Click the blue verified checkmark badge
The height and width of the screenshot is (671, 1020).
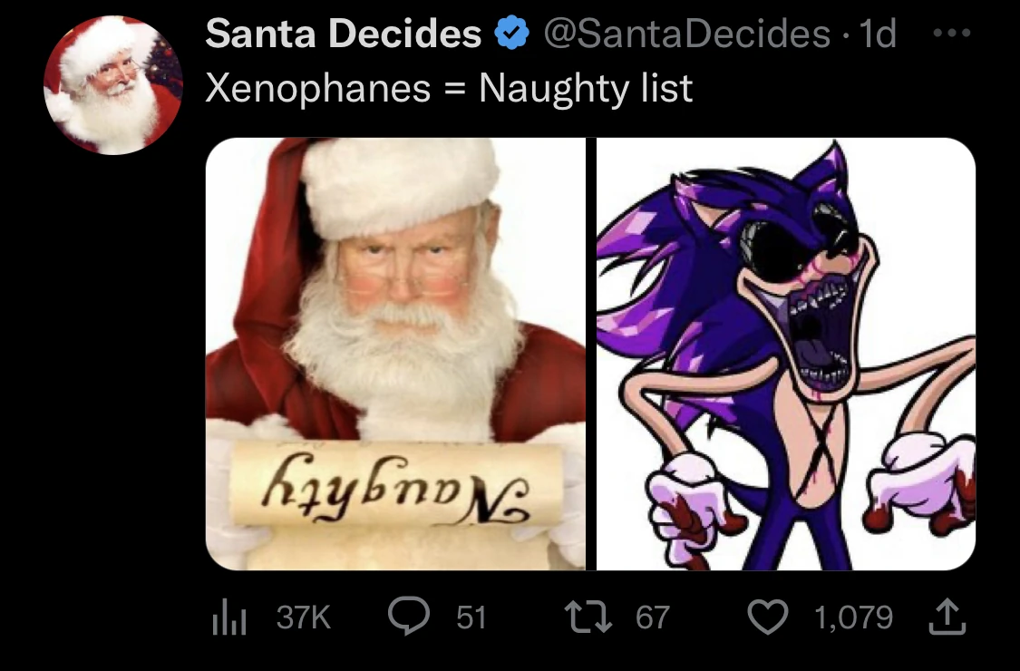pyautogui.click(x=512, y=34)
